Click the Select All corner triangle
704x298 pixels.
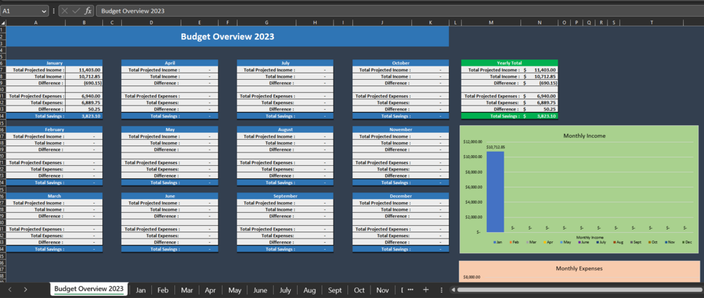(x=3, y=23)
